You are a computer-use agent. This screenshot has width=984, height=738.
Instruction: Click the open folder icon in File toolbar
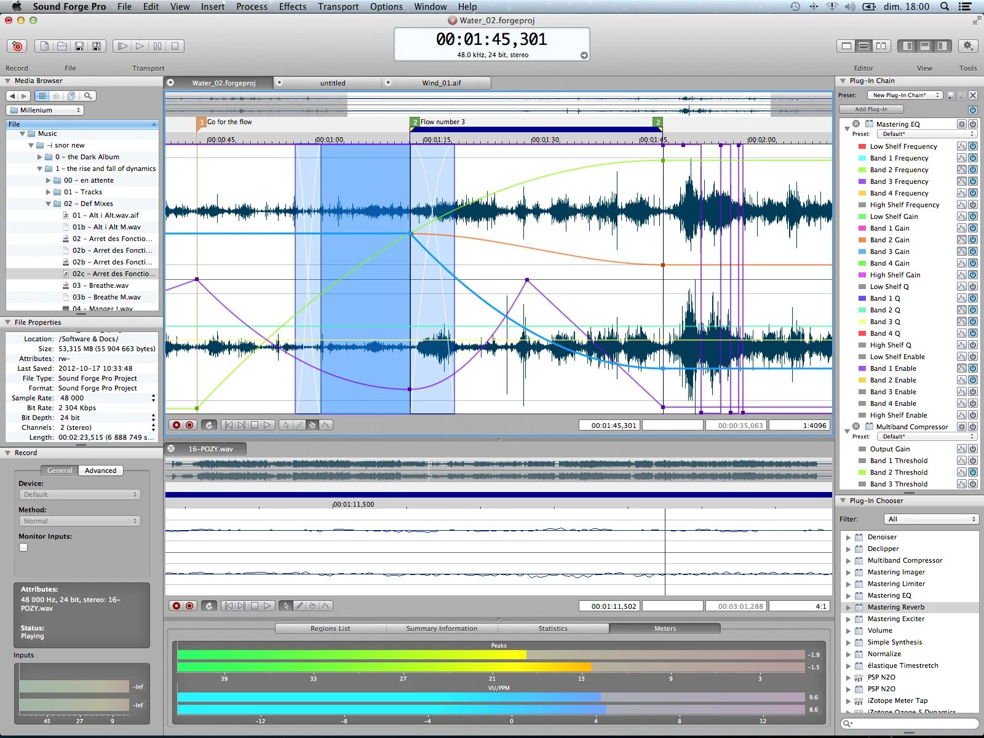tap(61, 46)
